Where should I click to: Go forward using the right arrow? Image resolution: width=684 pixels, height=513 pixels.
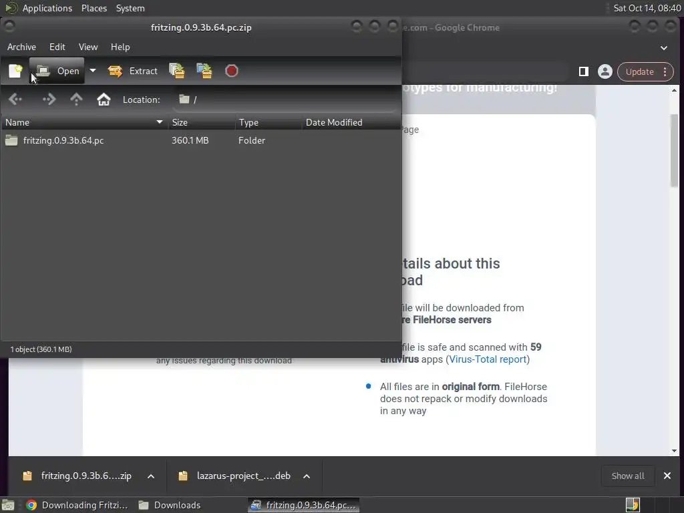(x=48, y=100)
